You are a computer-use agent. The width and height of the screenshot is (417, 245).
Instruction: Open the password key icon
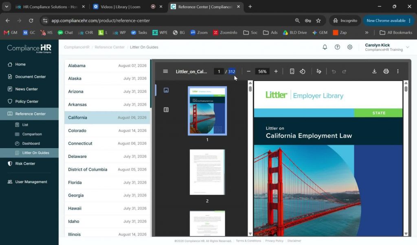pyautogui.click(x=308, y=20)
